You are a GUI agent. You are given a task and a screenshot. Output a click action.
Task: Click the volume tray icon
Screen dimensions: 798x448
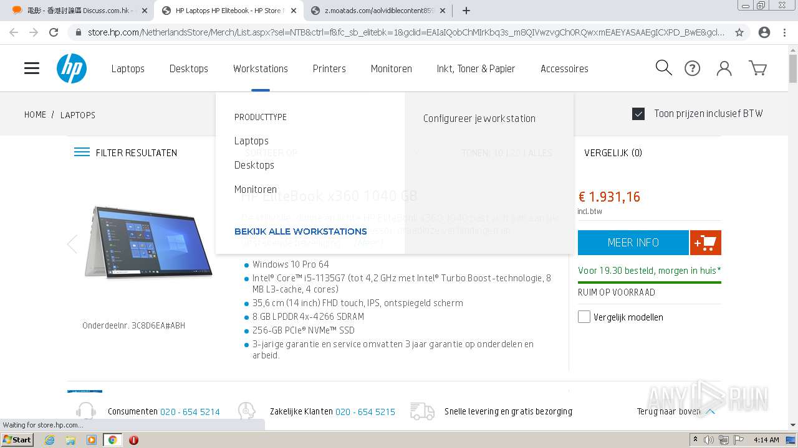click(x=709, y=440)
